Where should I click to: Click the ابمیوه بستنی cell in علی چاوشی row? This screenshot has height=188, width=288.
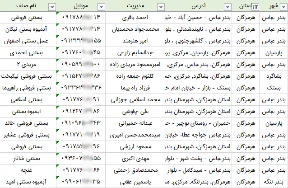pos(28,112)
